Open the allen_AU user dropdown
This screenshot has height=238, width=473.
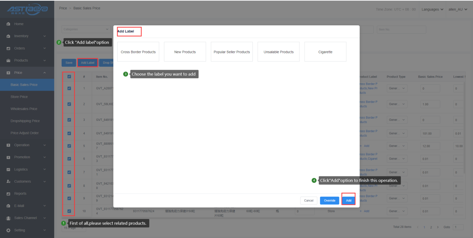coord(458,9)
